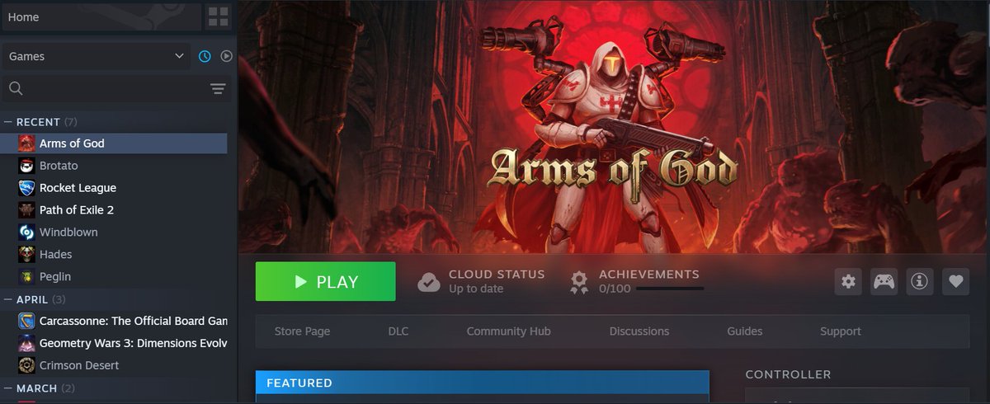The image size is (990, 404).
Task: Click the Crimson Desert game icon
Action: (x=26, y=365)
